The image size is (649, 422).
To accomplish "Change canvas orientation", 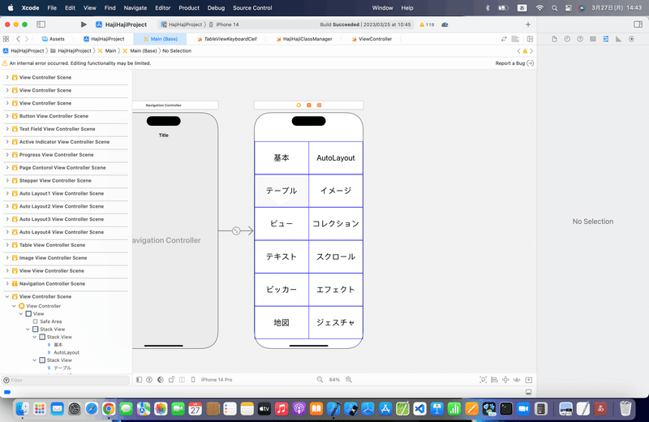I will click(171, 380).
